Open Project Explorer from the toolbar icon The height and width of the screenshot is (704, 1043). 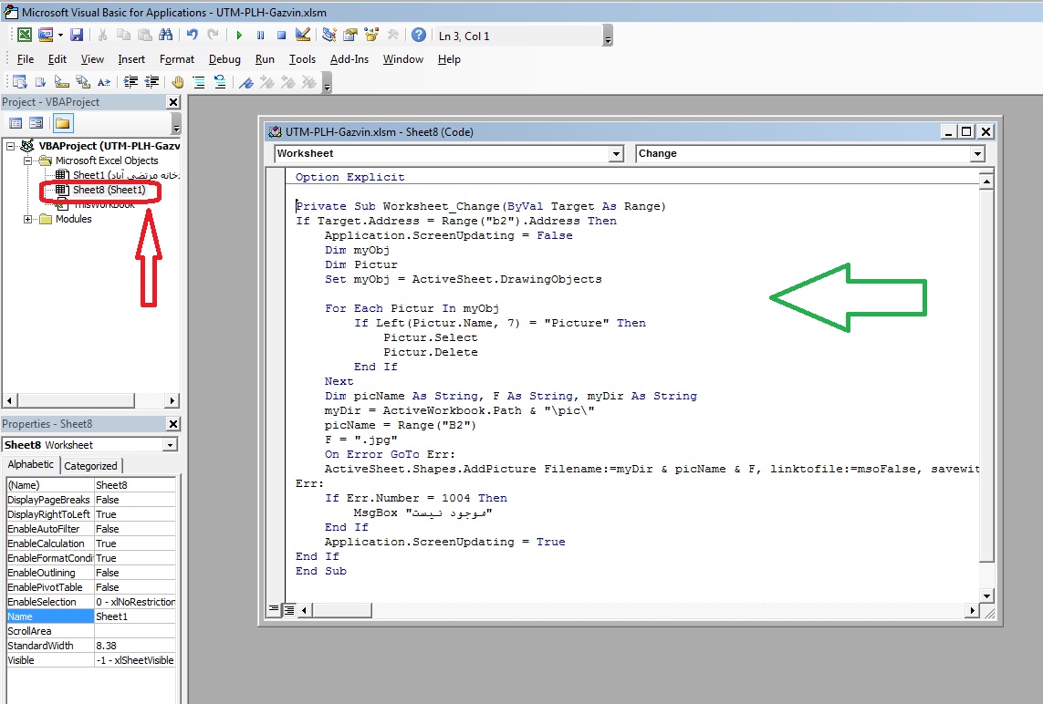pos(329,36)
